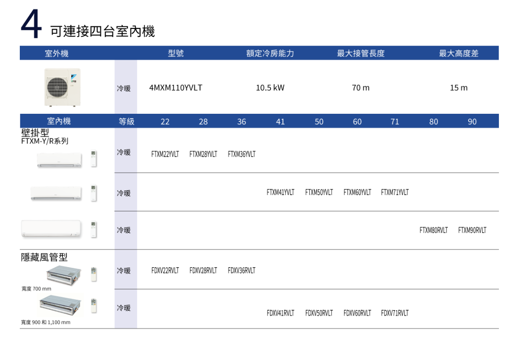
Task: Click model FDXV50RVLT
Action: click(319, 313)
